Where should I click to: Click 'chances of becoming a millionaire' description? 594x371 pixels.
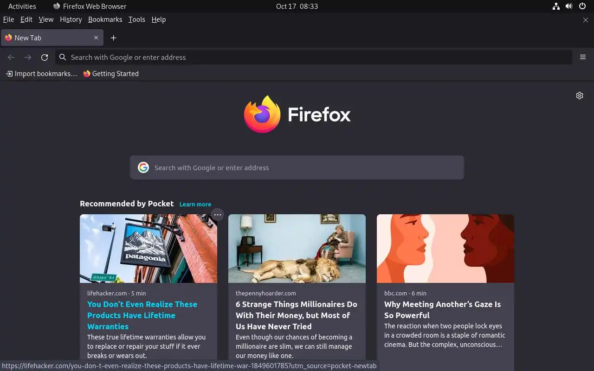[294, 346]
